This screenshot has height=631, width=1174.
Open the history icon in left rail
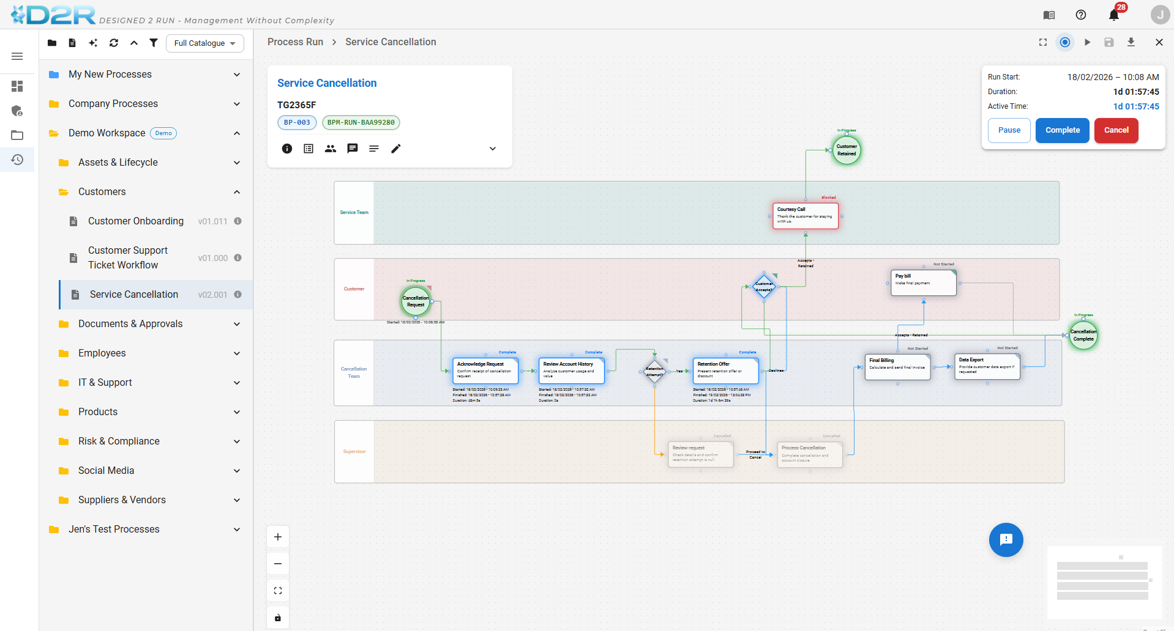tap(17, 160)
